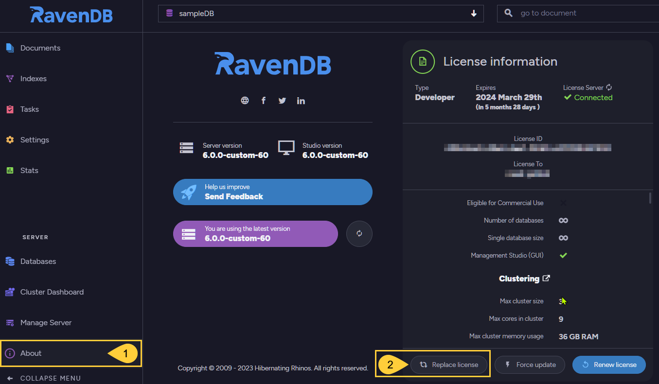Click the 36 GB RAM value
Viewport: 659px width, 384px height.
[x=578, y=336]
